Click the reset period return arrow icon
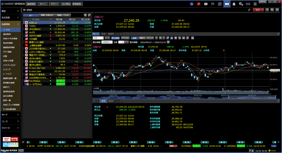Screen dimensions: 282x153 tap(168, 42)
